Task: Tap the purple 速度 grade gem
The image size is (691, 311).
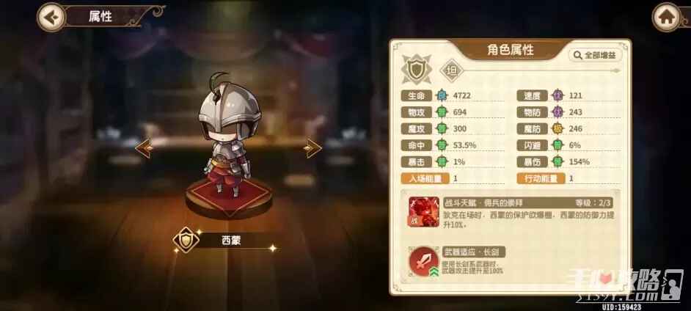Action: 557,95
